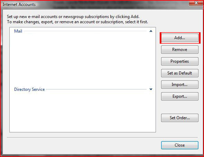Click the "Set up new e-mail accounts" instruction text
Screen dimensions: 204x157
point(73,17)
